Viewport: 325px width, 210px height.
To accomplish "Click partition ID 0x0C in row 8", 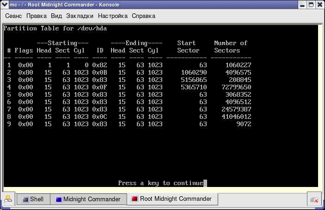I will tap(99, 117).
